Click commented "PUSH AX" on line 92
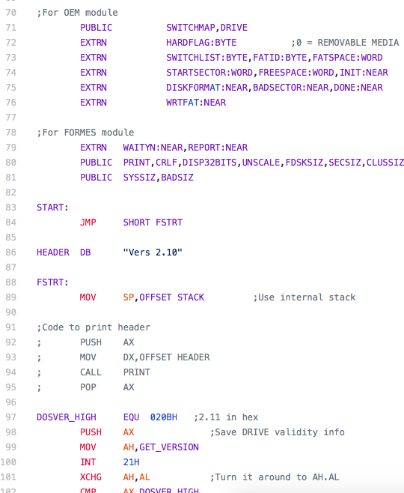The image size is (404, 493). point(107,342)
